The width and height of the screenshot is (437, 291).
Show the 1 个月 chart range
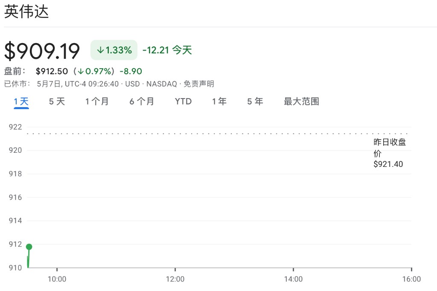point(97,102)
